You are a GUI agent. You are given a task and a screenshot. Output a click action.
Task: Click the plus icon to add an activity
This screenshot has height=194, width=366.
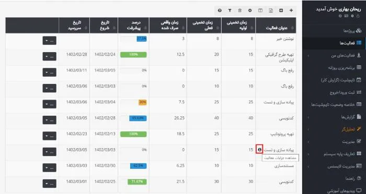click(x=291, y=10)
